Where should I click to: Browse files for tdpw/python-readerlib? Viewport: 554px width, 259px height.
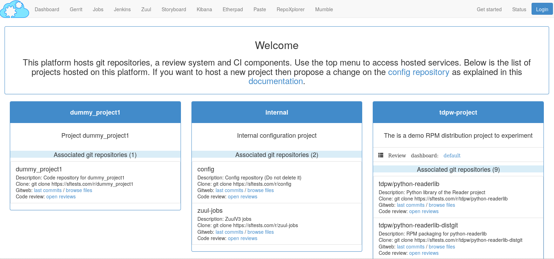(x=442, y=205)
